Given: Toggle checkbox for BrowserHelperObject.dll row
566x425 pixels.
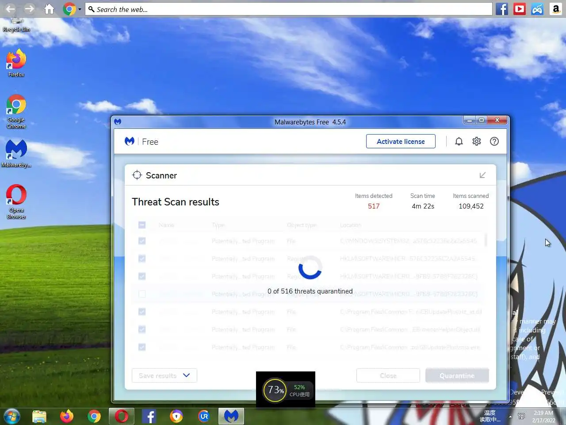Looking at the screenshot, I should point(142,329).
